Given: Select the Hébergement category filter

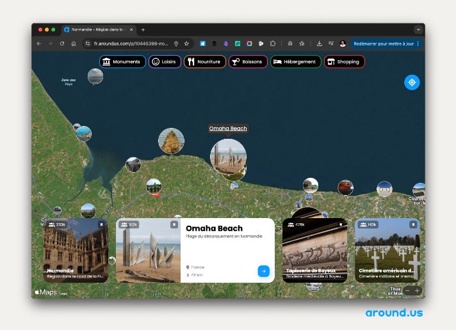Looking at the screenshot, I should coord(295,61).
